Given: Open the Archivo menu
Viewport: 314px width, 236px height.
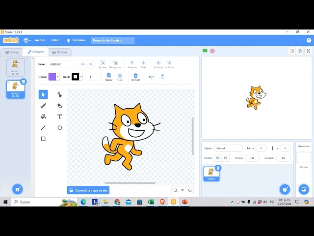Looking at the screenshot, I should tap(40, 40).
